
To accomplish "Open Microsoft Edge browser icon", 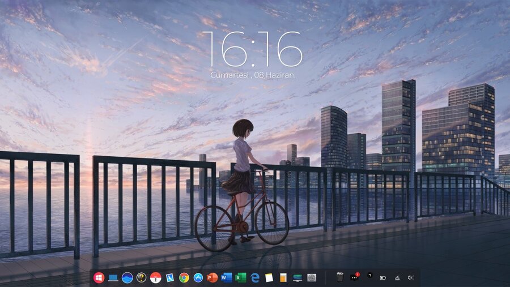I will (255, 277).
